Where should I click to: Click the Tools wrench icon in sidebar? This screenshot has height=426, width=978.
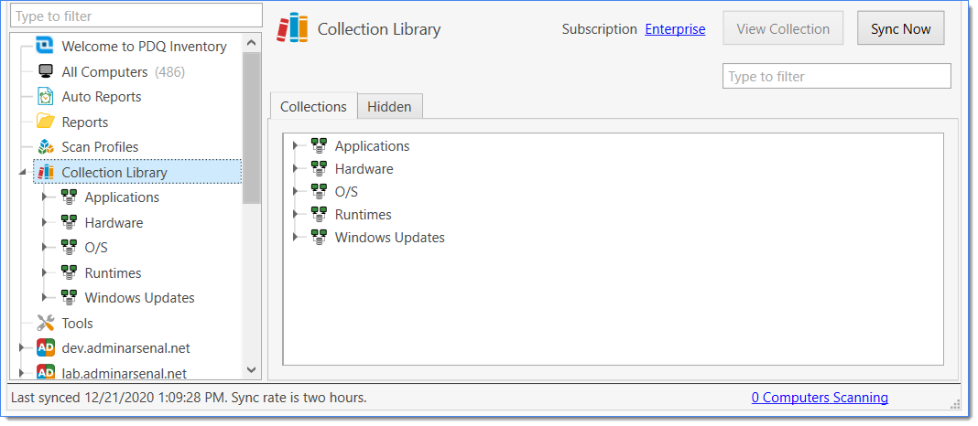(45, 323)
